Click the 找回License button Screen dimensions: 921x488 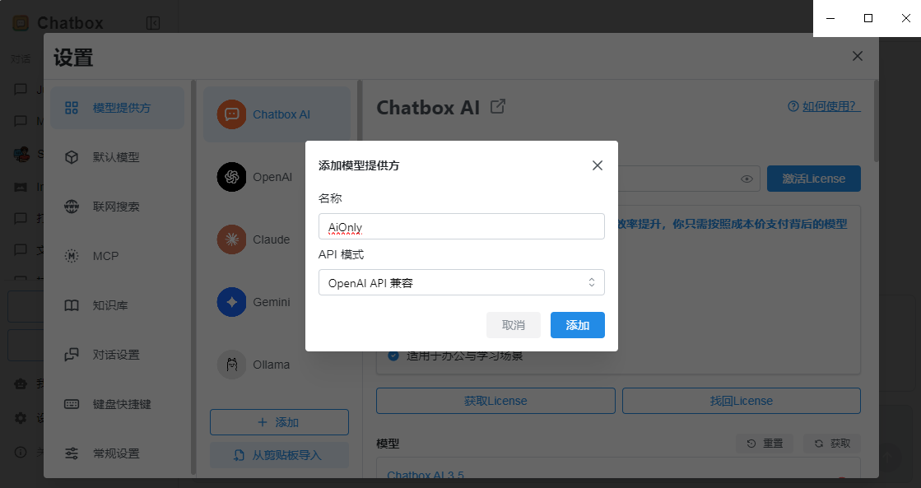point(742,401)
